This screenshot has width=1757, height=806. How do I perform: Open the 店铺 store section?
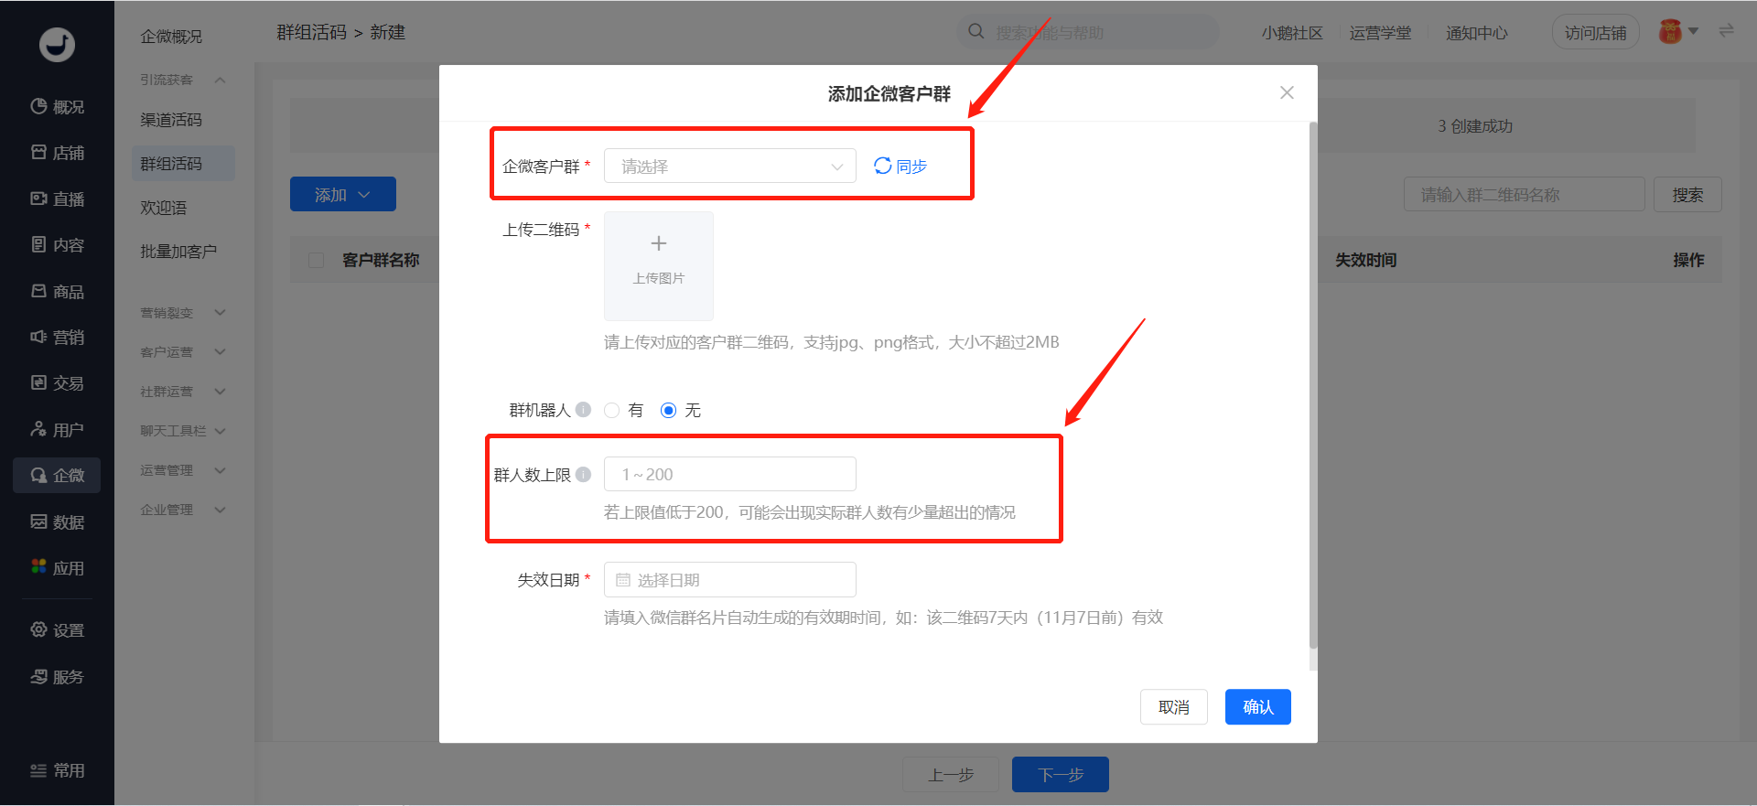(x=57, y=153)
